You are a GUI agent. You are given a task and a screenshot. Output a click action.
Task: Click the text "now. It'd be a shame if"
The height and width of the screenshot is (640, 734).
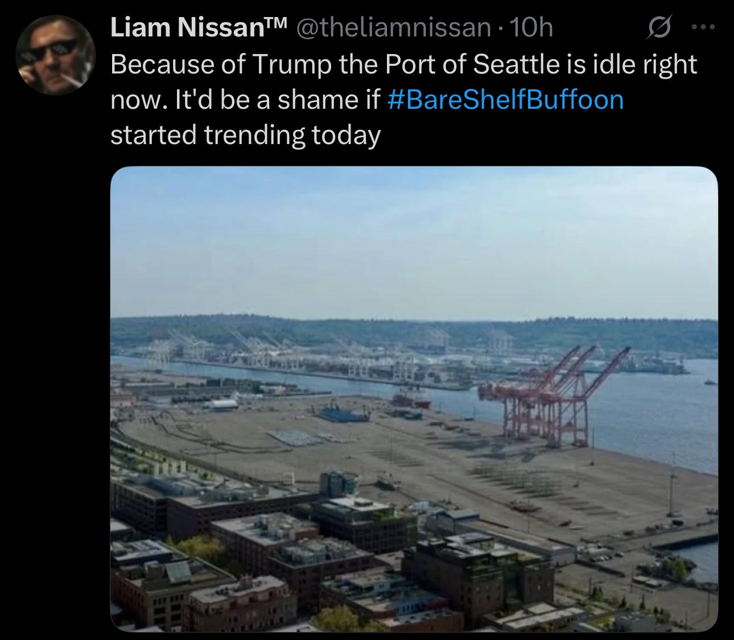pyautogui.click(x=245, y=100)
